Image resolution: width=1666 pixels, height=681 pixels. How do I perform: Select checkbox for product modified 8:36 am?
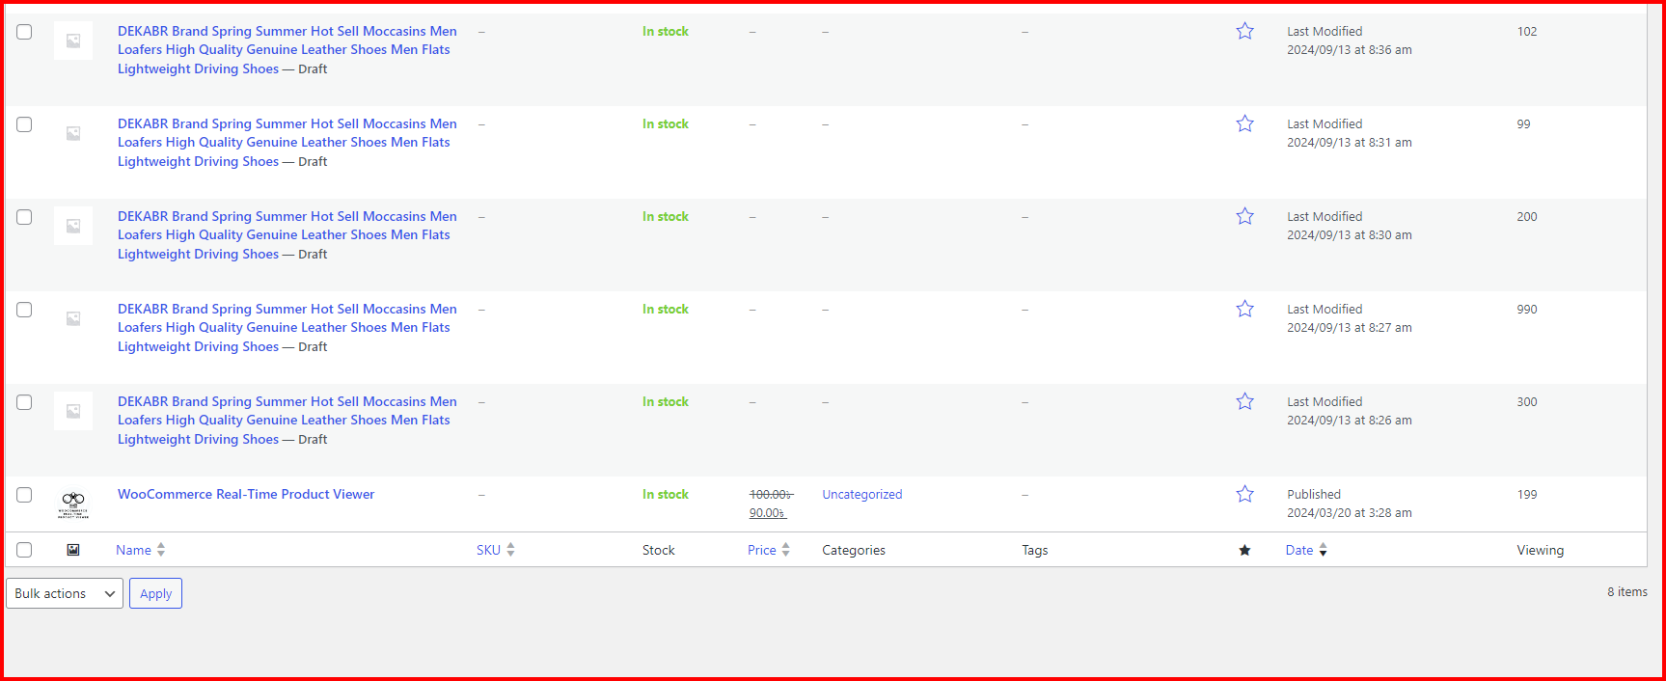point(24,32)
